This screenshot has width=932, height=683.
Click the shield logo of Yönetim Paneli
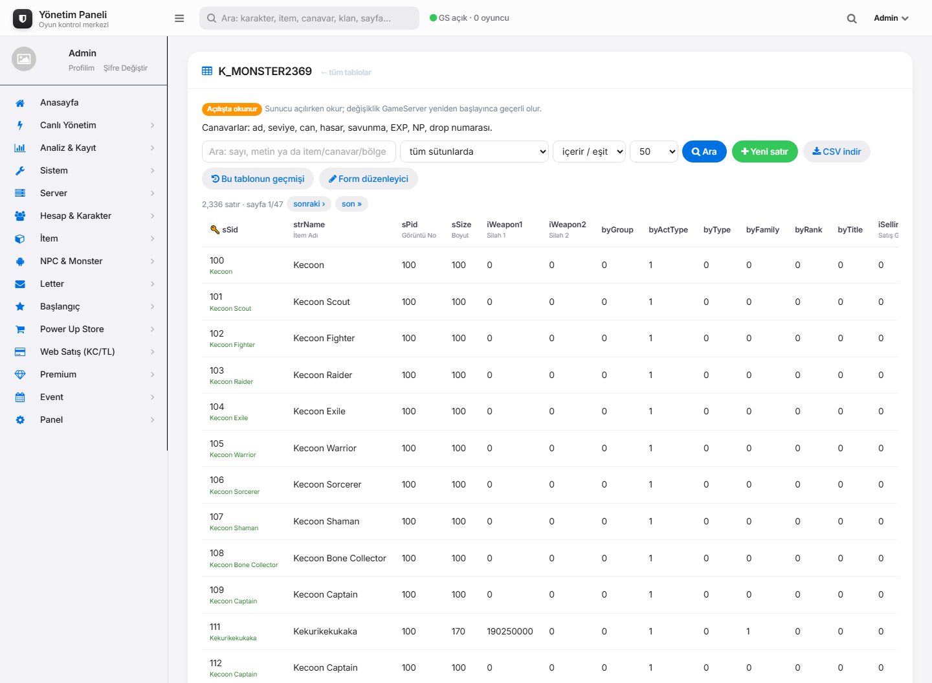23,19
